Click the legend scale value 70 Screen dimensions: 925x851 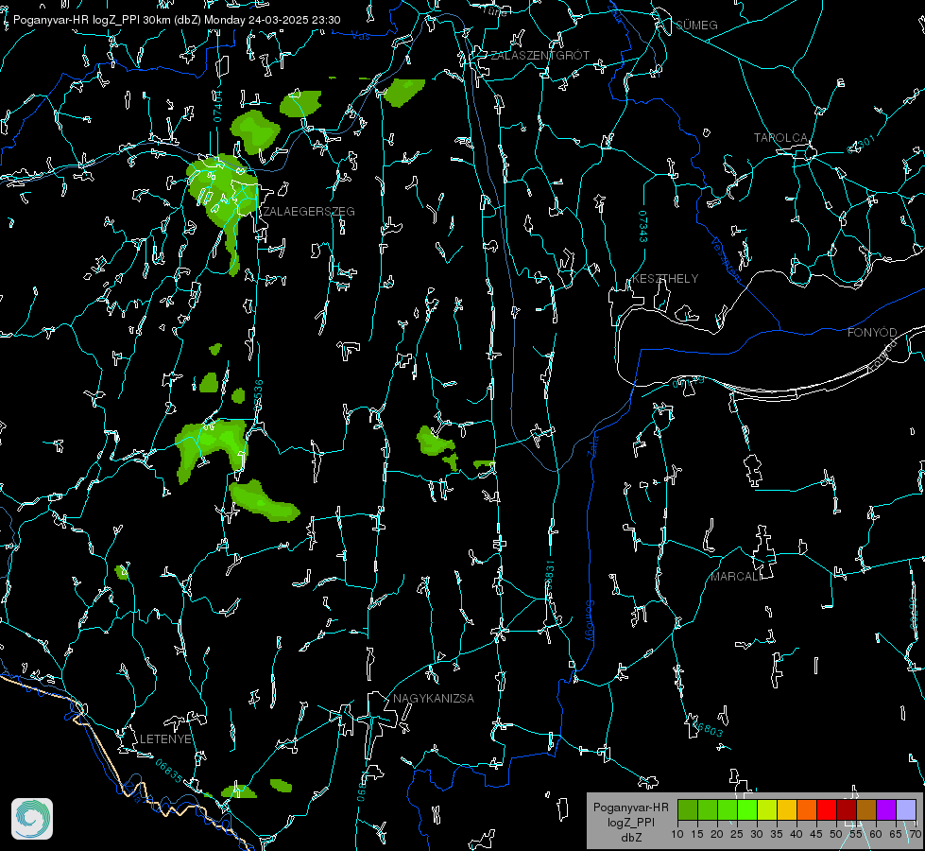[x=916, y=835]
